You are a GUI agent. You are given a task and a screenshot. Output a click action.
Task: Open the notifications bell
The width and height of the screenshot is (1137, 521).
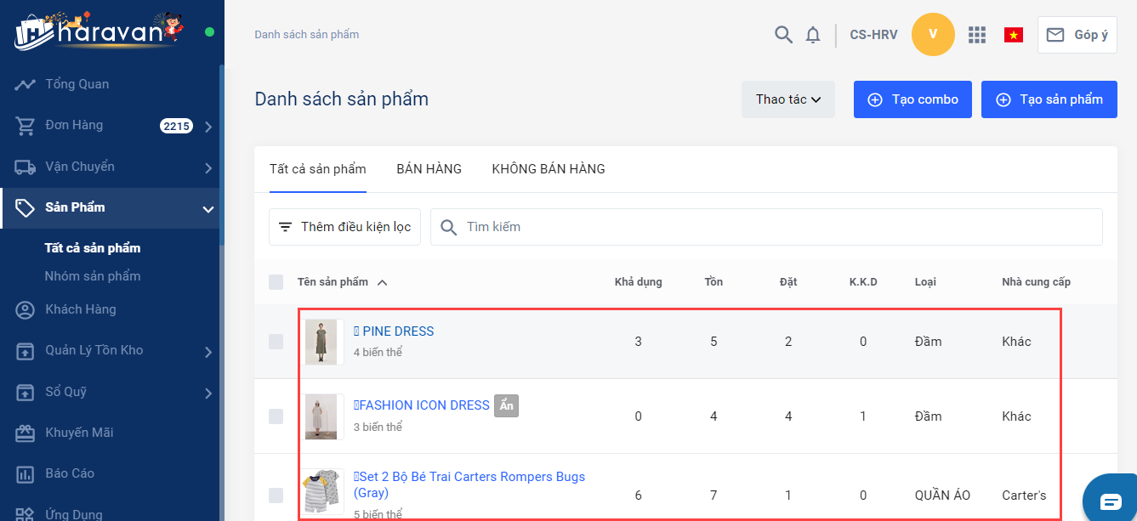pyautogui.click(x=813, y=35)
